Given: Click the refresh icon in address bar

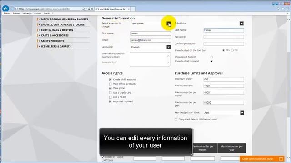Looking at the screenshot, I should (x=92, y=9).
